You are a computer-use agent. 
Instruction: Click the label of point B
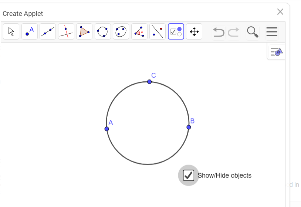click(x=192, y=121)
